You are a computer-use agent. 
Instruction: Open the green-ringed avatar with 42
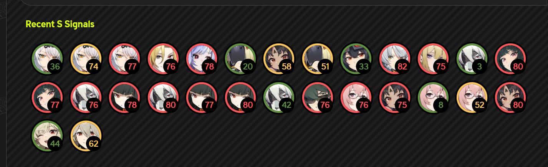(279, 98)
